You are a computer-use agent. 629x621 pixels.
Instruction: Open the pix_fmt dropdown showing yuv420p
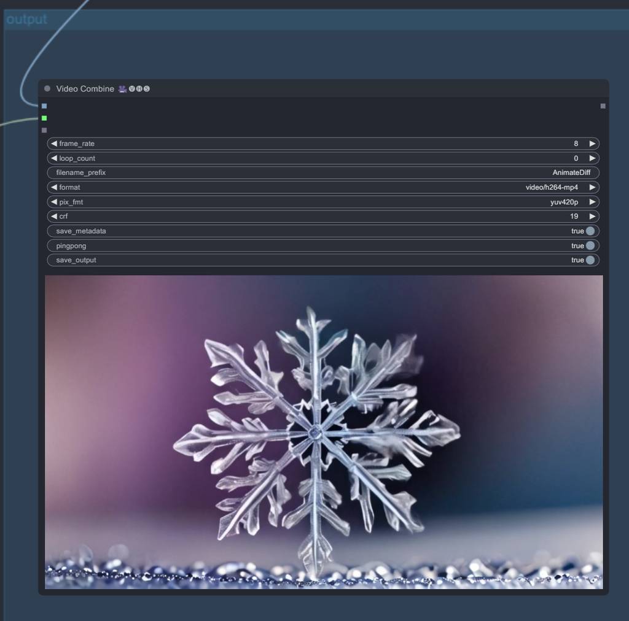(323, 202)
